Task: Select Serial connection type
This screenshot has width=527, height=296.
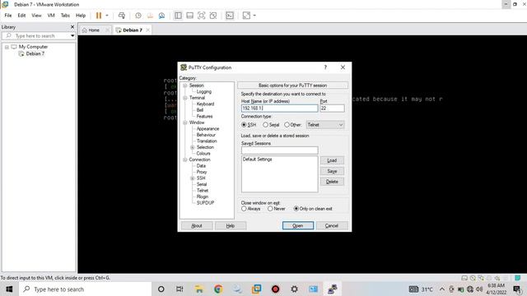Action: 265,125
